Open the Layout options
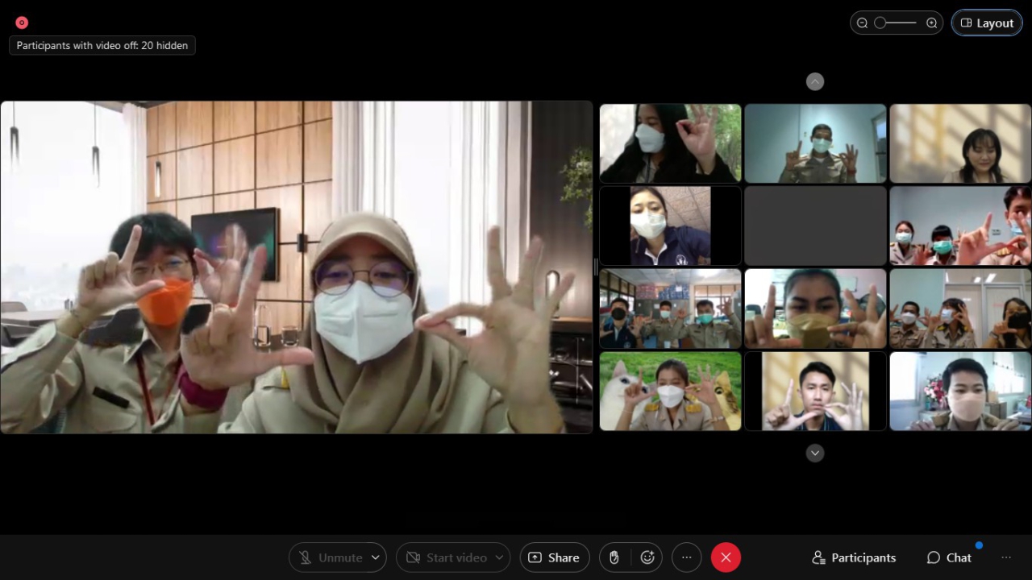 (987, 23)
